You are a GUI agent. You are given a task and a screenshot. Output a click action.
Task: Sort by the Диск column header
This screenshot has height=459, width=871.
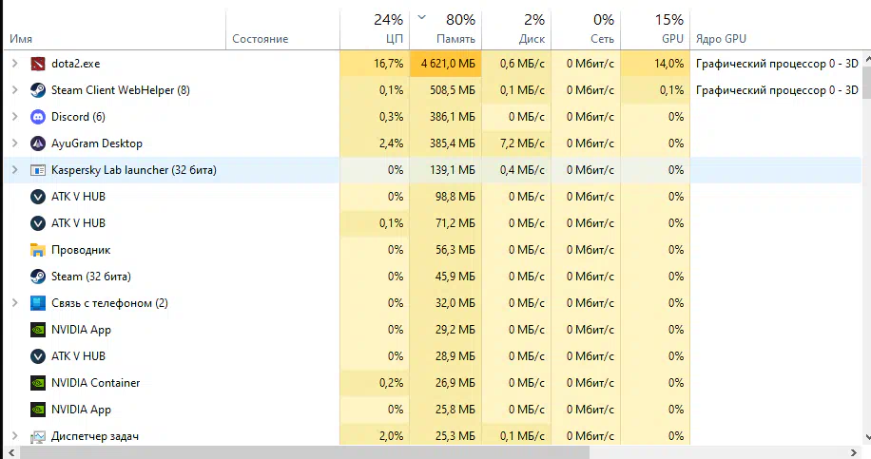click(516, 29)
